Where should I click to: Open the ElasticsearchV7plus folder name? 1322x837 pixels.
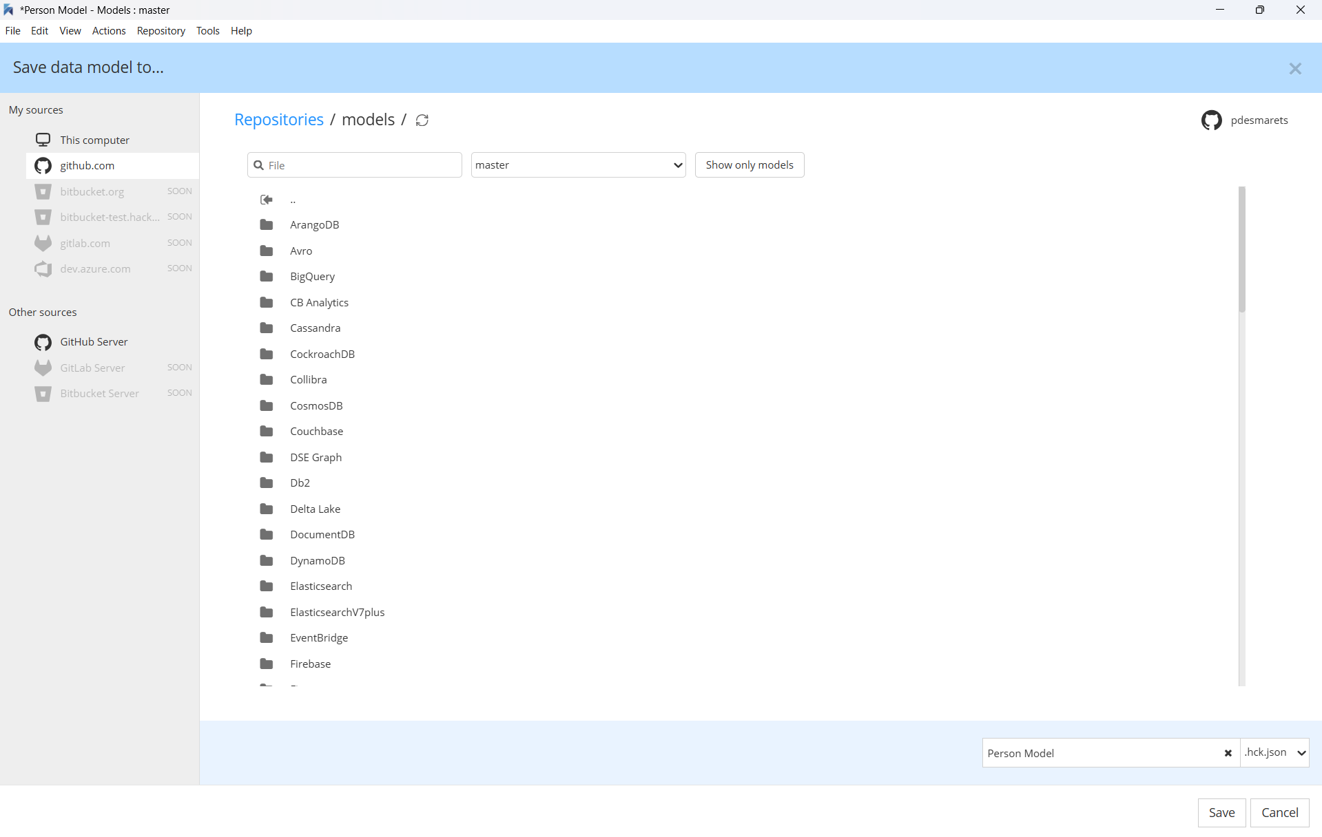[338, 612]
